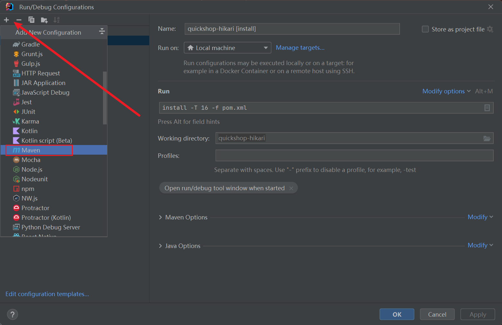The width and height of the screenshot is (502, 325).
Task: Pick Node.js configuration type
Action: 54,169
